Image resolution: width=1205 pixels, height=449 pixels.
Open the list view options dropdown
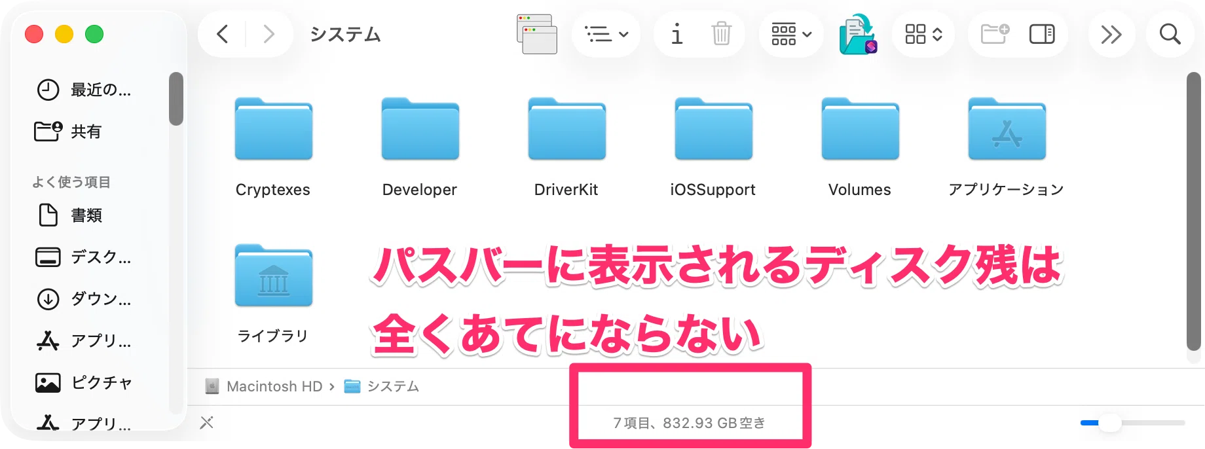606,34
